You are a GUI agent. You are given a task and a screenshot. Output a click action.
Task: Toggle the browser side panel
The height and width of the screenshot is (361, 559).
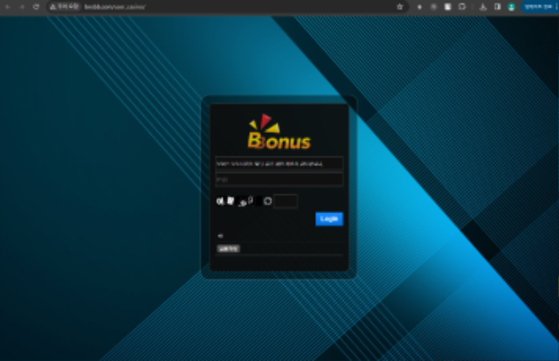click(x=497, y=6)
